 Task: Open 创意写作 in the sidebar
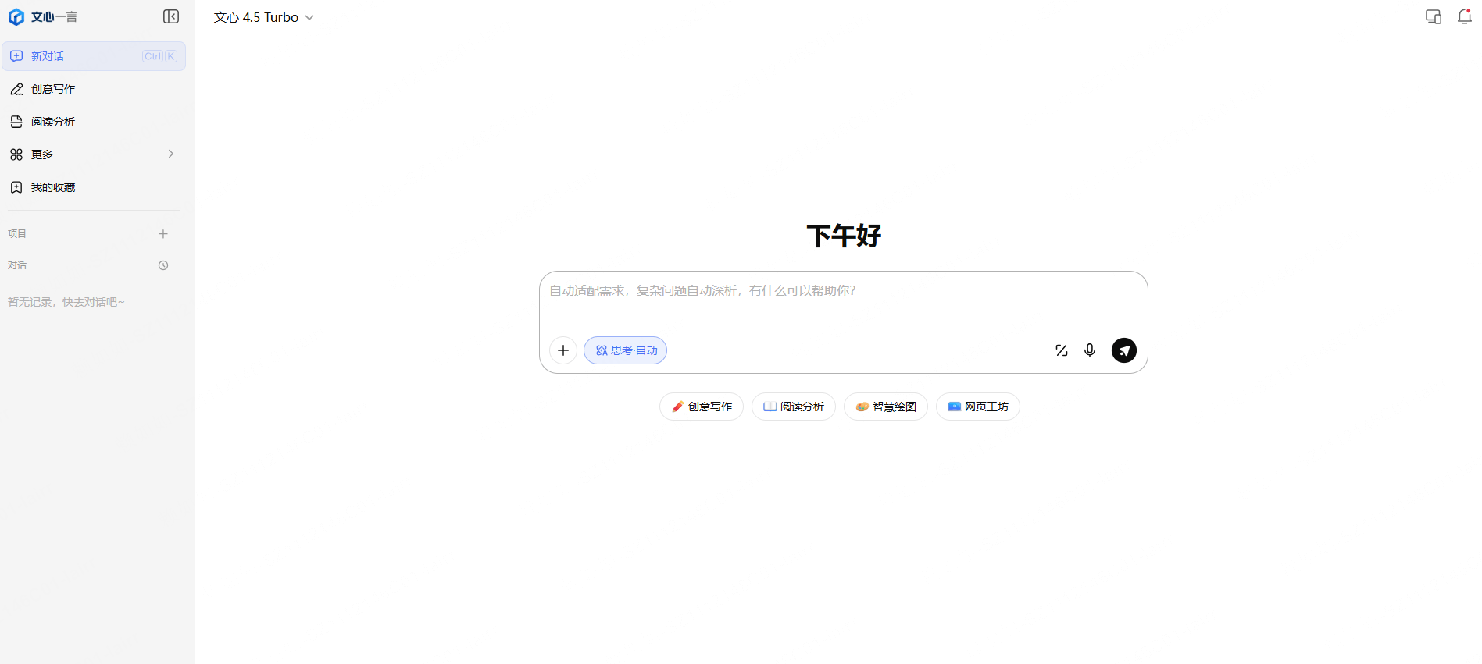(x=94, y=89)
